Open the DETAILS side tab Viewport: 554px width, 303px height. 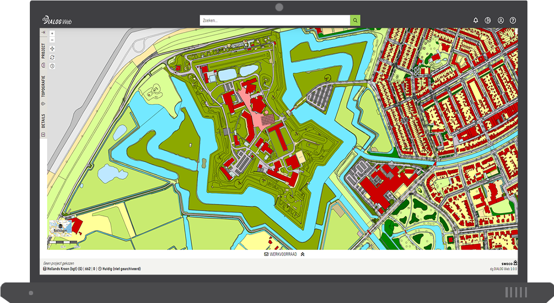pyautogui.click(x=43, y=120)
